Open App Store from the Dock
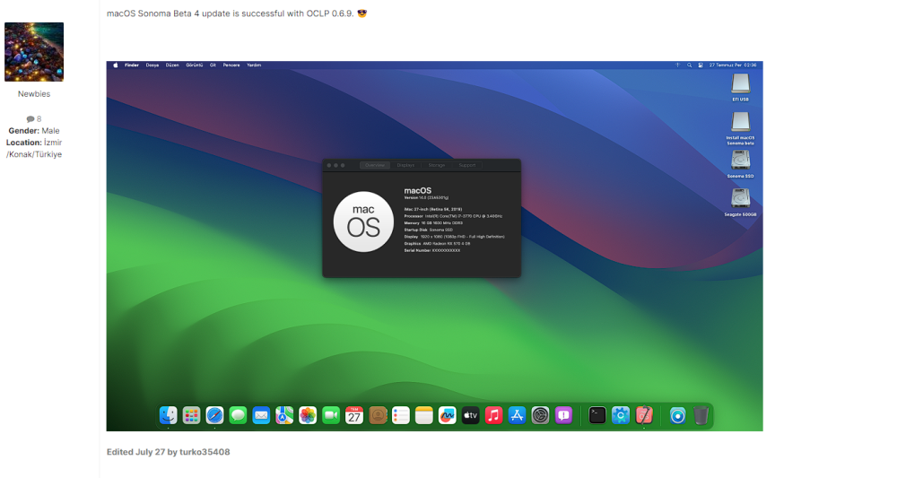The height and width of the screenshot is (478, 897). pos(518,416)
